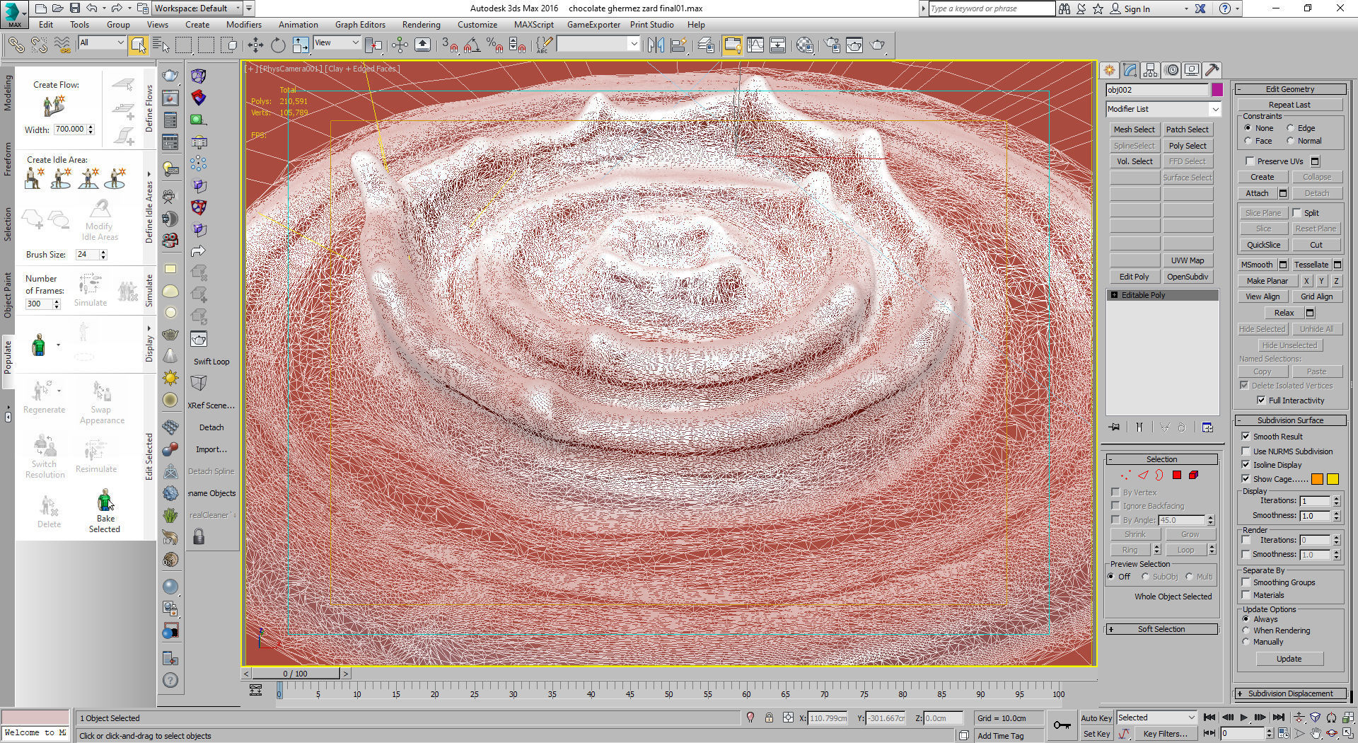Toggle the 3D Snaps button
1358x743 pixels.
tap(450, 45)
